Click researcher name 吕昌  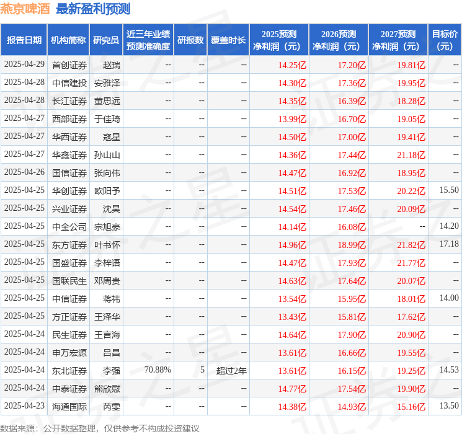[112, 353]
